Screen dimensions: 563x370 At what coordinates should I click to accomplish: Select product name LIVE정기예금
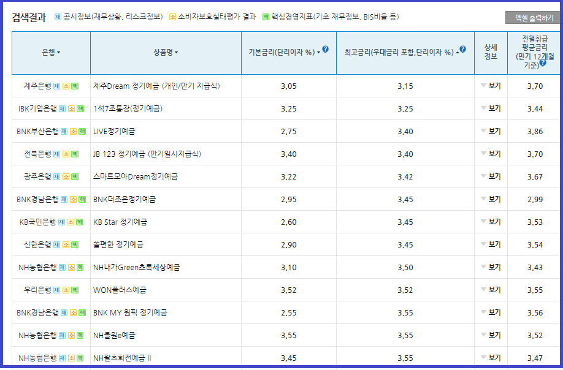[114, 131]
